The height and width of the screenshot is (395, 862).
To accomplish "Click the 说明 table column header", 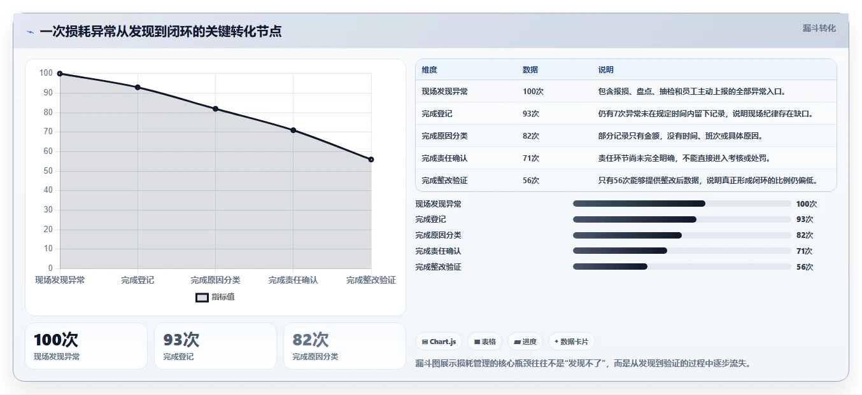I will pyautogui.click(x=605, y=70).
